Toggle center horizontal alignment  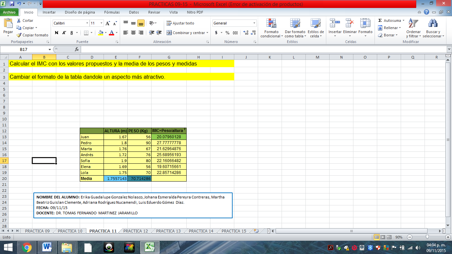pos(133,33)
